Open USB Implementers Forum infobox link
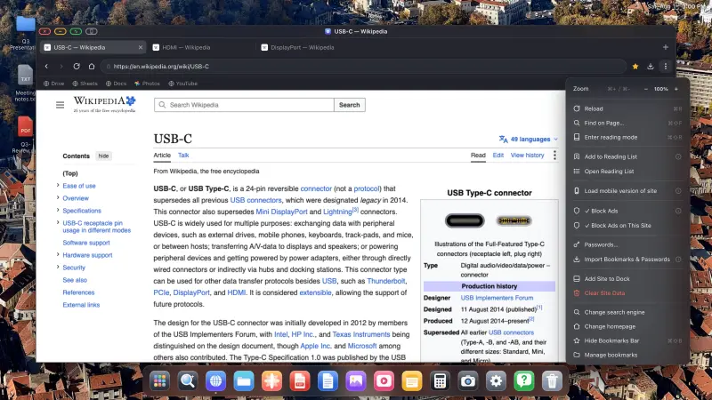Screen dimensions: 712x400 pos(497,298)
